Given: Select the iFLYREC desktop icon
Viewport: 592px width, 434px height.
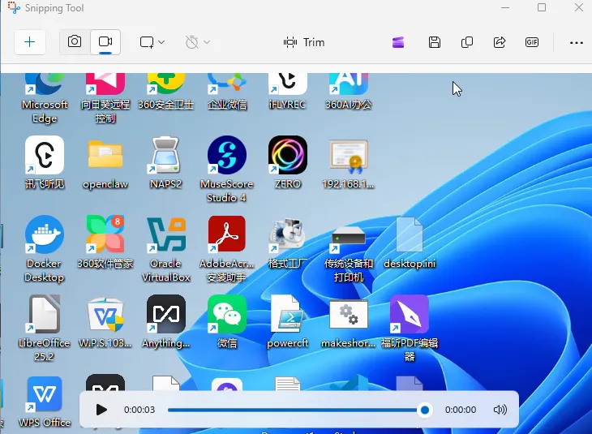Looking at the screenshot, I should click(288, 92).
